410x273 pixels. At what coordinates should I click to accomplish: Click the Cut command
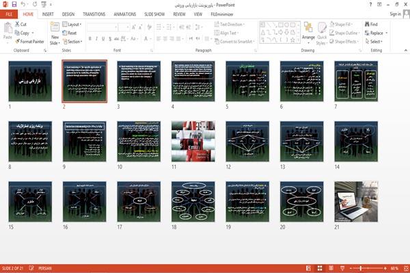tap(21, 25)
